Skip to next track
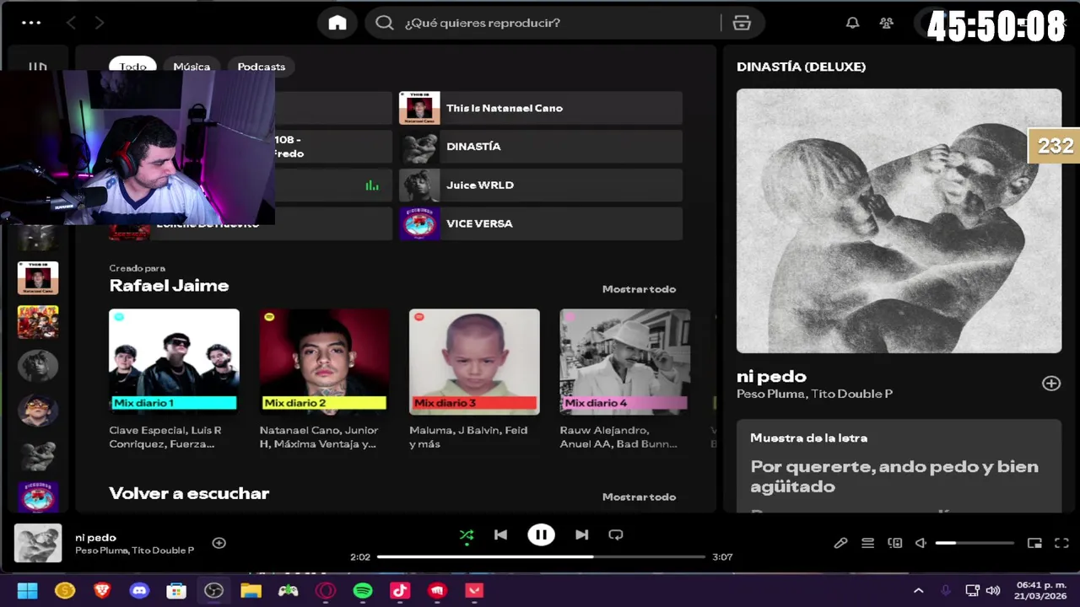Image resolution: width=1080 pixels, height=607 pixels. (x=581, y=534)
